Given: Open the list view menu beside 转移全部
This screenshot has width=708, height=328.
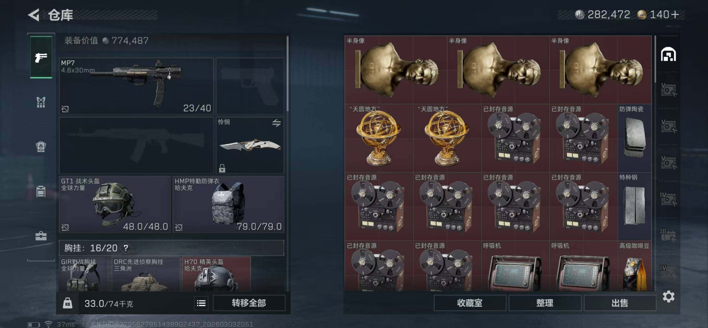Looking at the screenshot, I should [x=201, y=303].
